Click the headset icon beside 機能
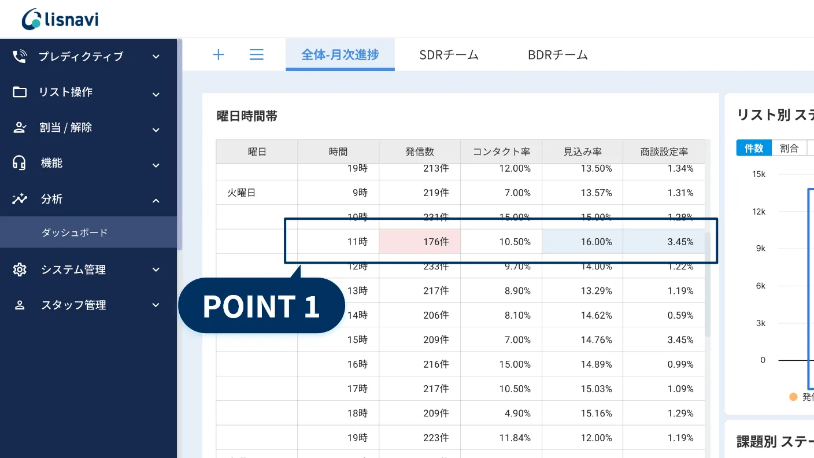 (20, 163)
